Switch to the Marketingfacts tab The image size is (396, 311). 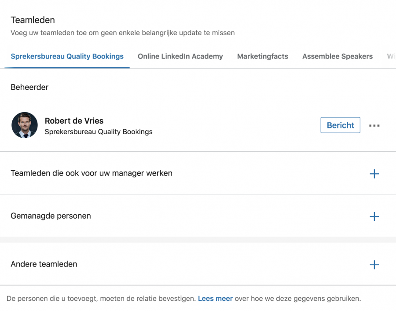(x=263, y=56)
